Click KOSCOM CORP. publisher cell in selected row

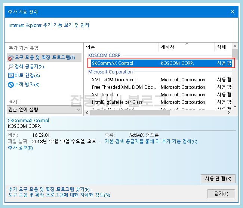177,63
